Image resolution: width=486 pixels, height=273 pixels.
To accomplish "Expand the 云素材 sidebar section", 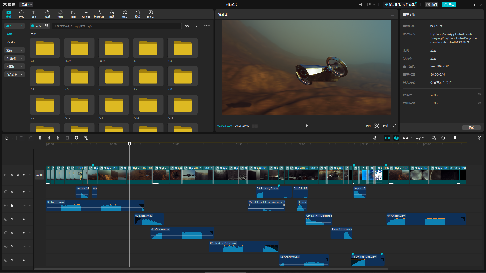I will (14, 66).
